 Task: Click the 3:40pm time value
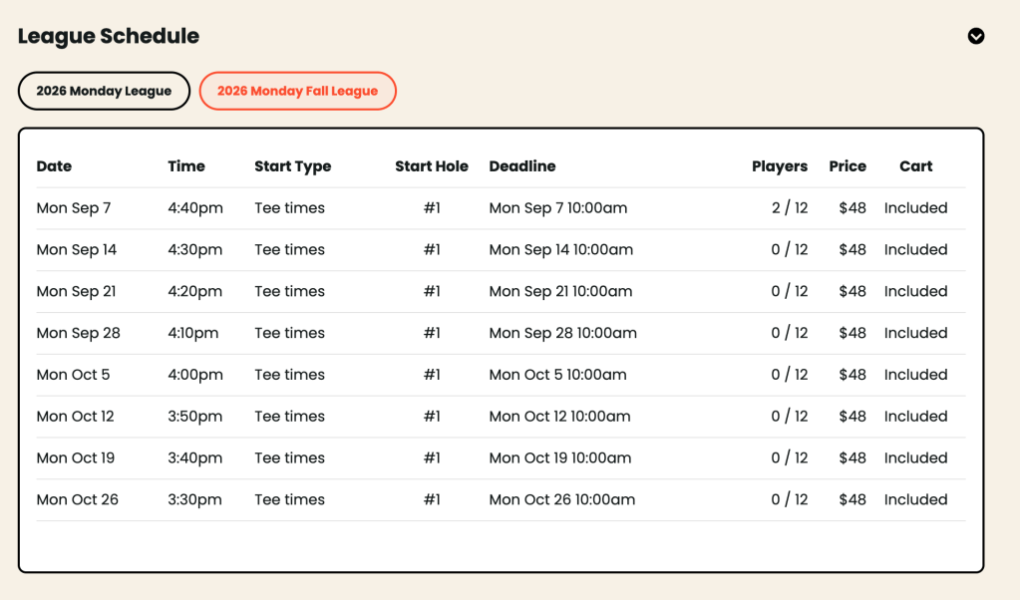coord(195,457)
